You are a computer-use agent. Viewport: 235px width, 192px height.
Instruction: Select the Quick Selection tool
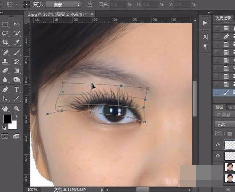(x=16, y=33)
